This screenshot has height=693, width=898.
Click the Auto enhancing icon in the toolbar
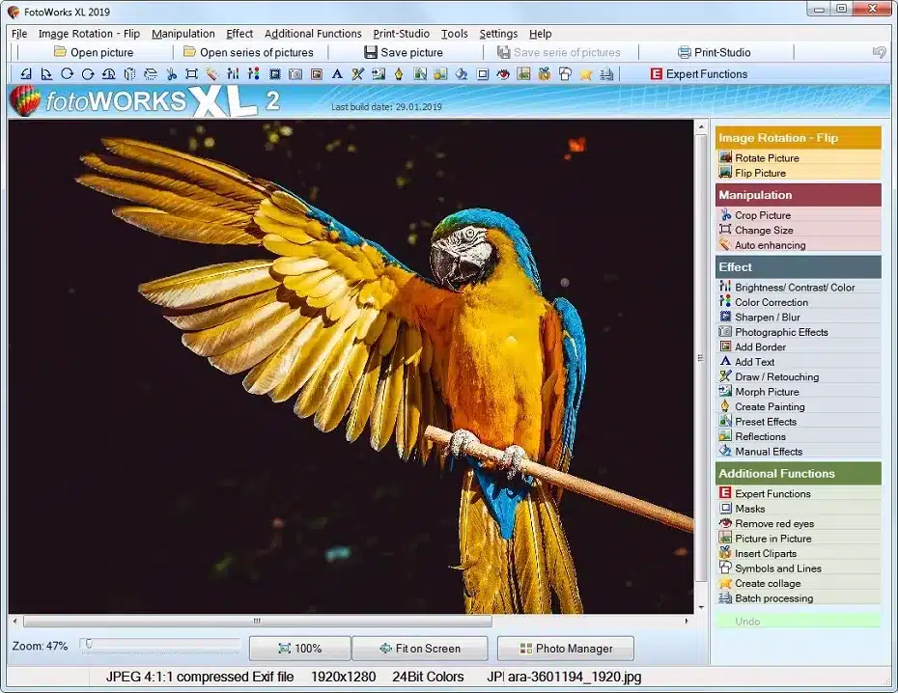click(212, 73)
